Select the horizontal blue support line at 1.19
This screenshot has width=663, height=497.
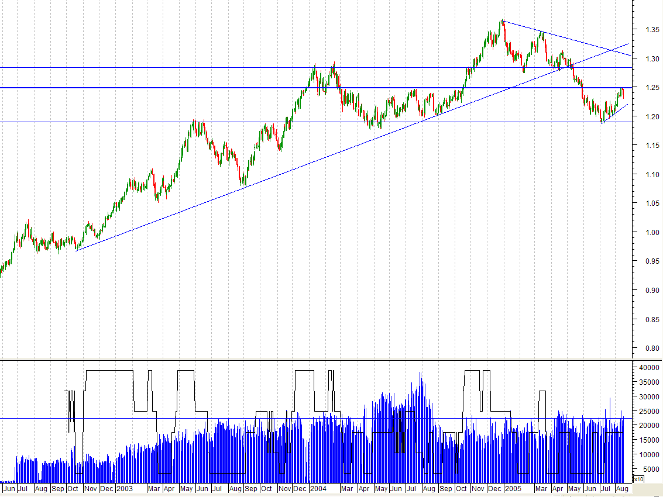tap(176, 122)
